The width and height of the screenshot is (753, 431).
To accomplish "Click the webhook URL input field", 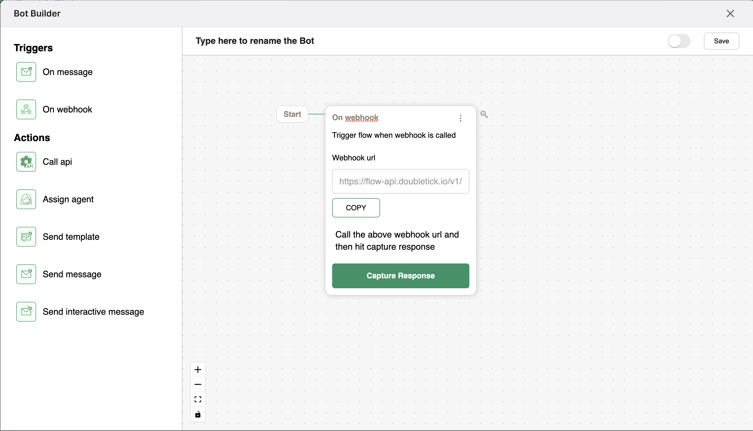I will [x=401, y=181].
